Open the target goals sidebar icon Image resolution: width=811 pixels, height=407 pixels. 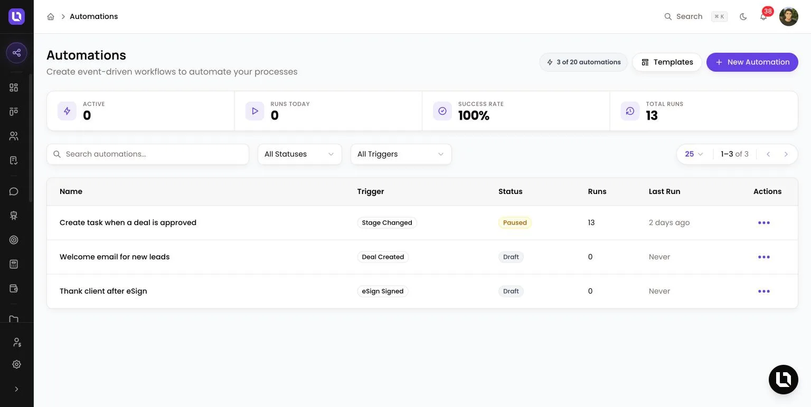pos(14,240)
